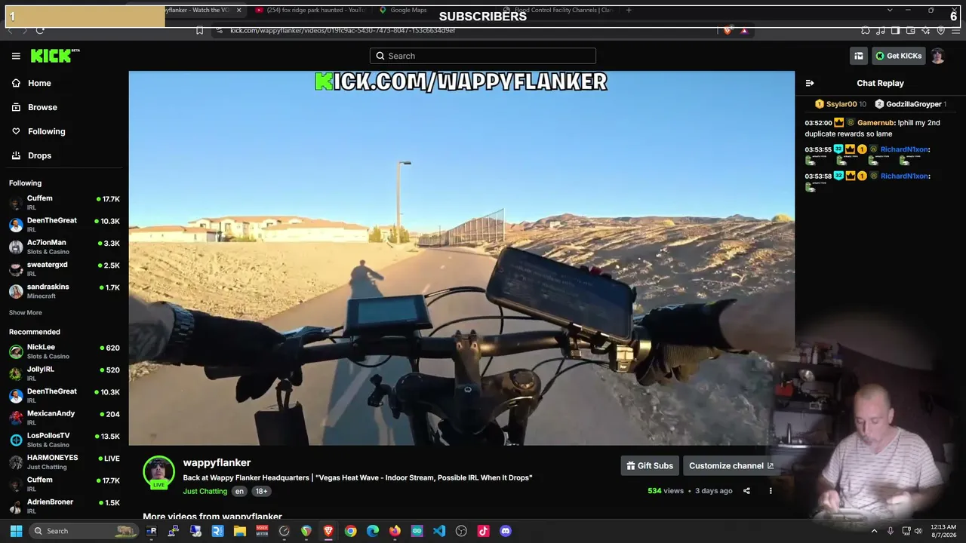
Task: Open the Kick sidebar hamburger menu
Action: [16, 56]
